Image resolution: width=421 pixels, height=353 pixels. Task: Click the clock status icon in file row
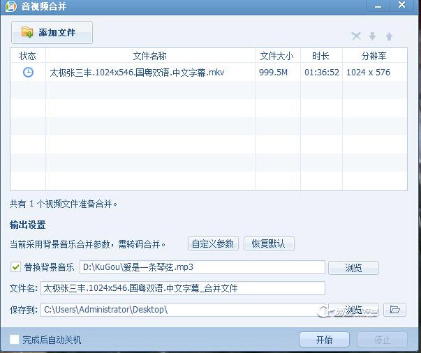(28, 72)
